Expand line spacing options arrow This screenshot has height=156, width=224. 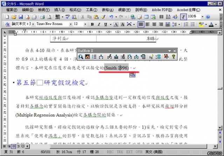click(179, 24)
